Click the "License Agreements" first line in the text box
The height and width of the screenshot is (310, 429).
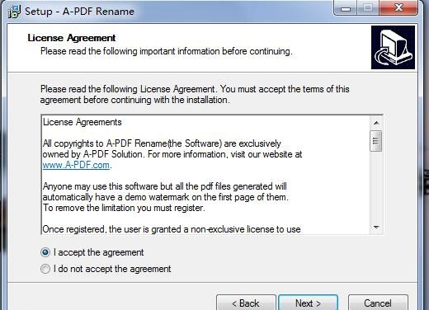click(x=82, y=122)
